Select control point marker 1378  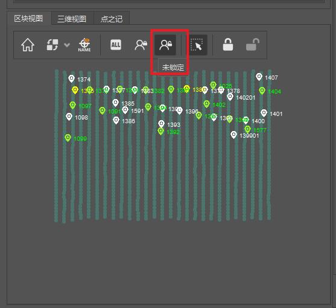point(221,90)
